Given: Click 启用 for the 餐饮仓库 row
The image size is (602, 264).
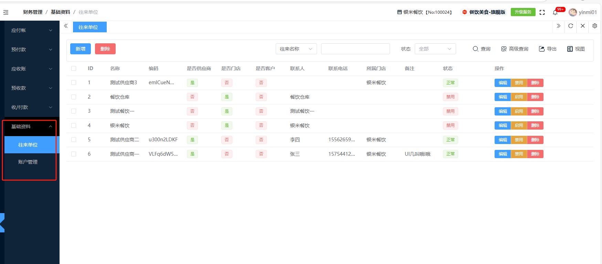Looking at the screenshot, I should click(x=519, y=97).
